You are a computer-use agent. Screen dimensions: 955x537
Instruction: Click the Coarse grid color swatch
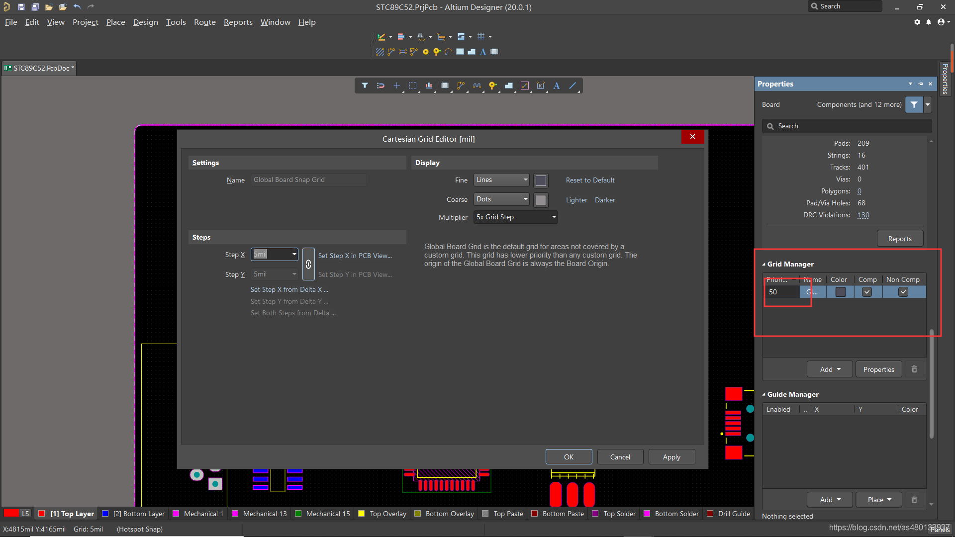click(x=541, y=200)
